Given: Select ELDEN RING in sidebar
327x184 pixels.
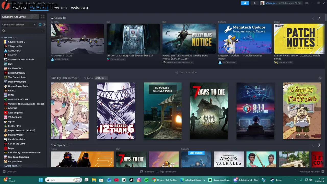Looking at the screenshot, I should pyautogui.click(x=15, y=126).
